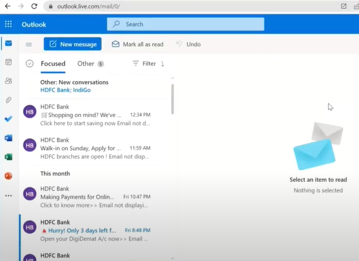Toggle the select all messages circle
This screenshot has height=261, width=359.
point(29,63)
